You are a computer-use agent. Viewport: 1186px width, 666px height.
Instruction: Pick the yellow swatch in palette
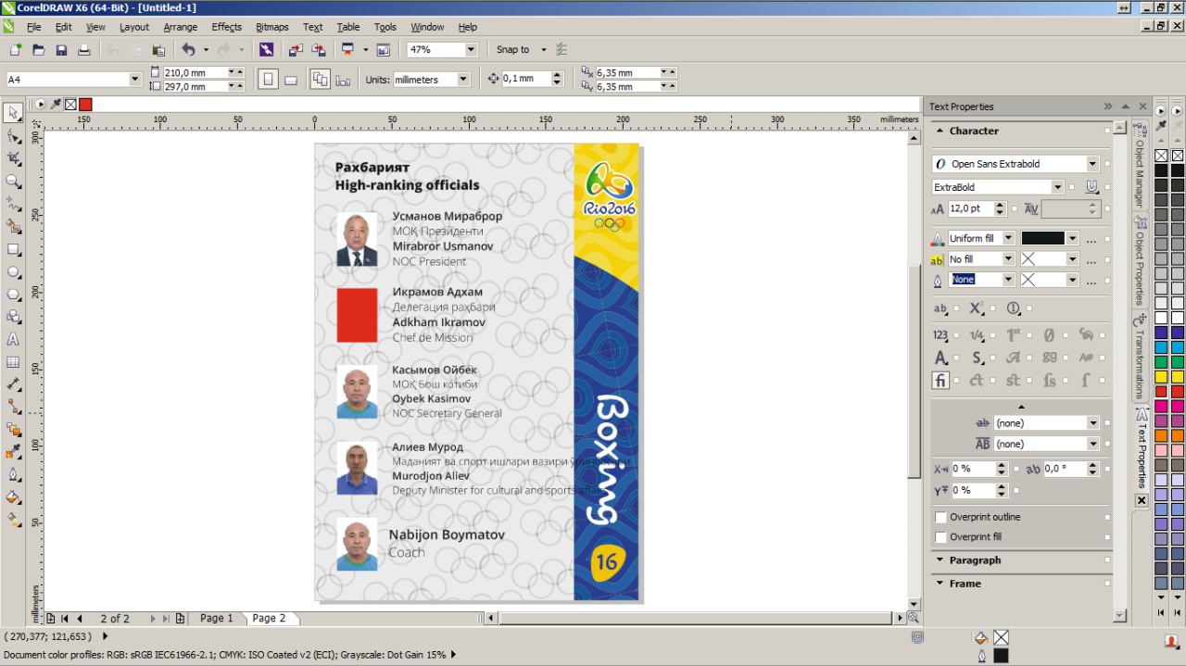pos(1161,377)
